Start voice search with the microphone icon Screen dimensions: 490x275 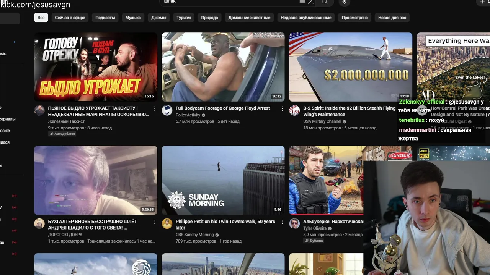[x=345, y=2]
